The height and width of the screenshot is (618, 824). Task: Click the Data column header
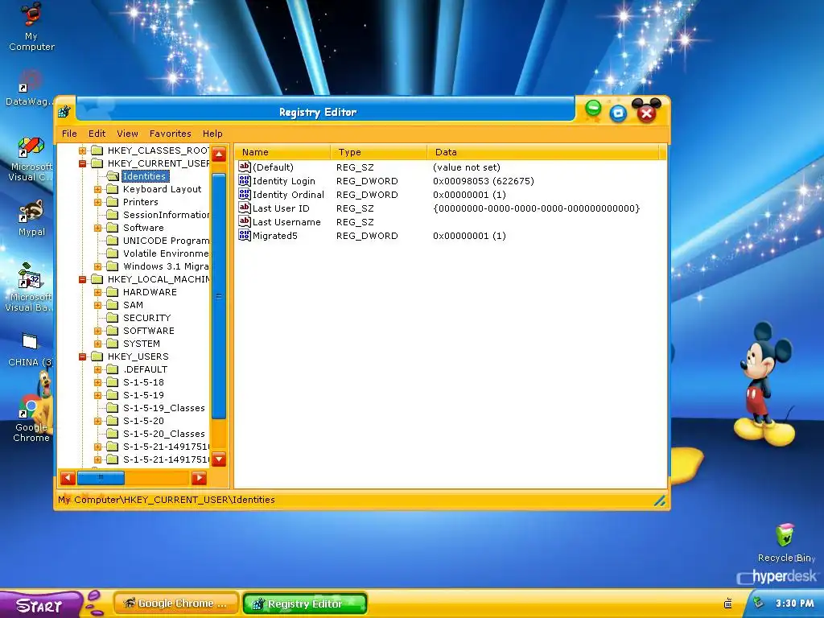[x=543, y=152]
